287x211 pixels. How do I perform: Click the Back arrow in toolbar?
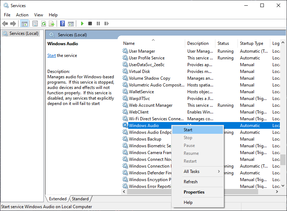point(5,24)
